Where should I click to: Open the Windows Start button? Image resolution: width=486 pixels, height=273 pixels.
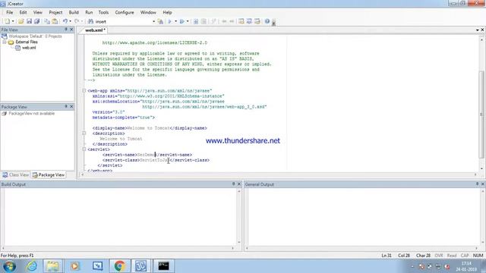click(x=9, y=266)
